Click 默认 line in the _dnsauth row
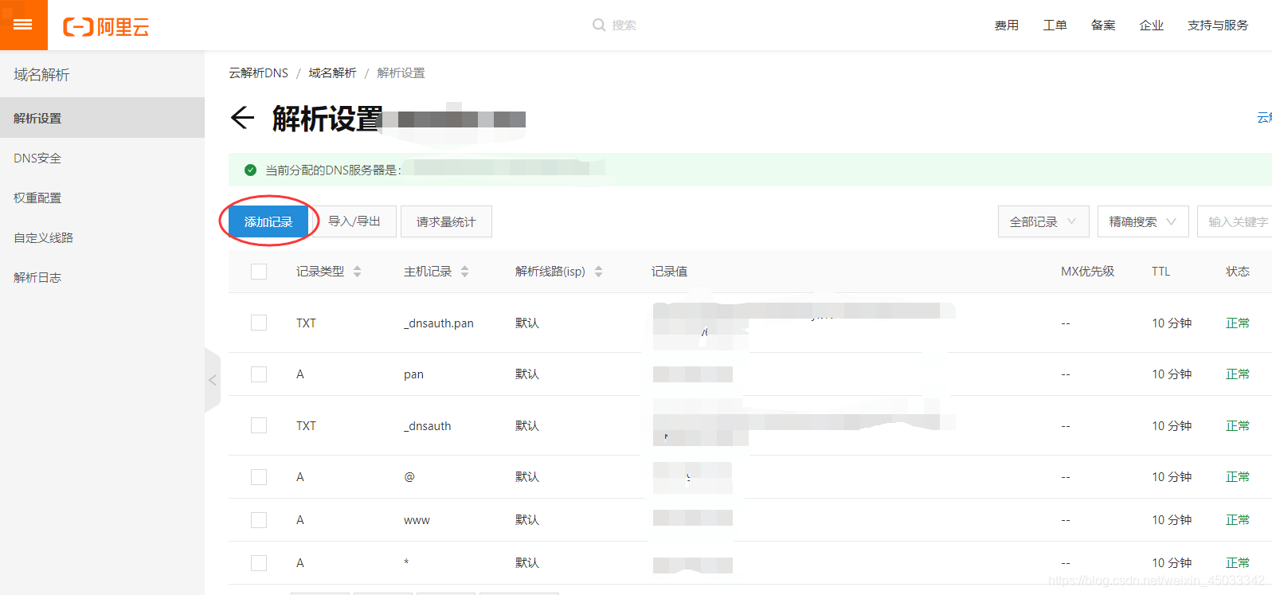Image resolution: width=1272 pixels, height=595 pixels. [x=527, y=426]
